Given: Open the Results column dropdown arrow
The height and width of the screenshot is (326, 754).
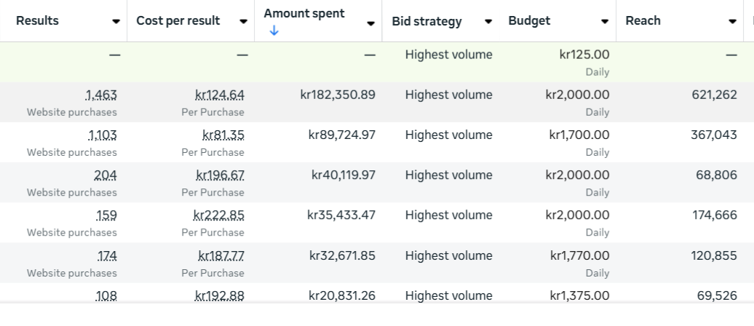Looking at the screenshot, I should click(116, 22).
